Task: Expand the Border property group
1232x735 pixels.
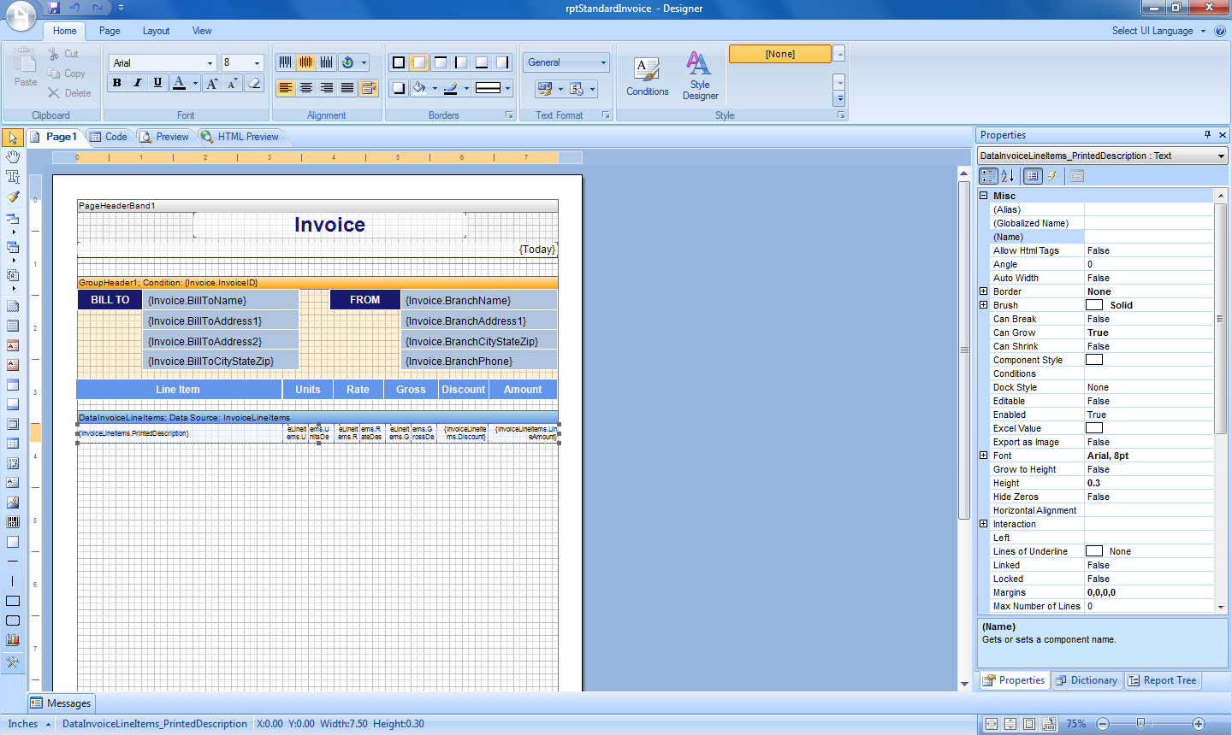Action: [984, 291]
